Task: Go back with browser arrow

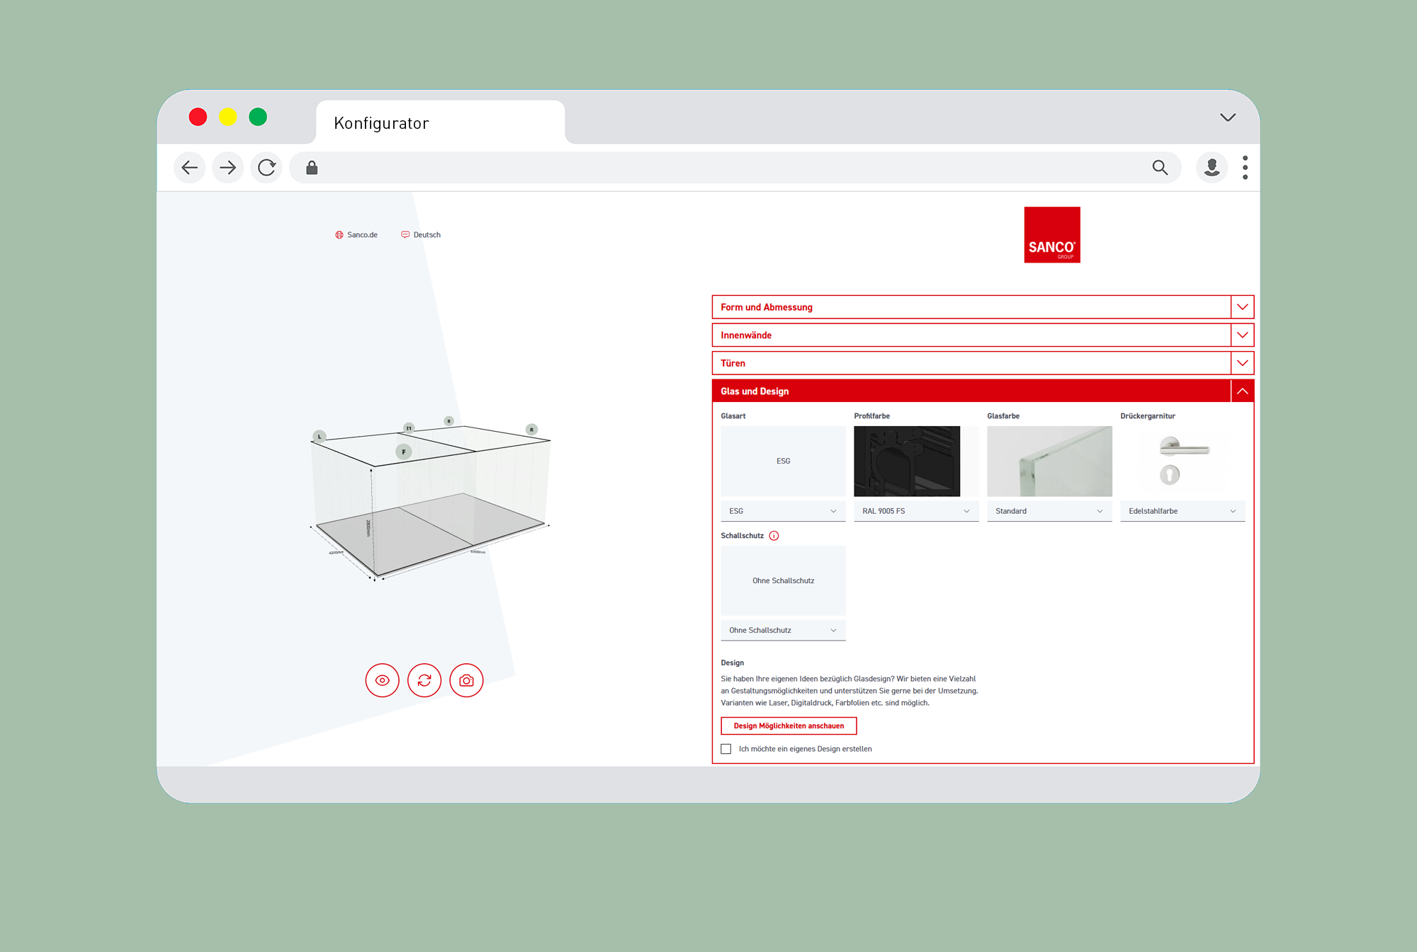Action: 190,168
